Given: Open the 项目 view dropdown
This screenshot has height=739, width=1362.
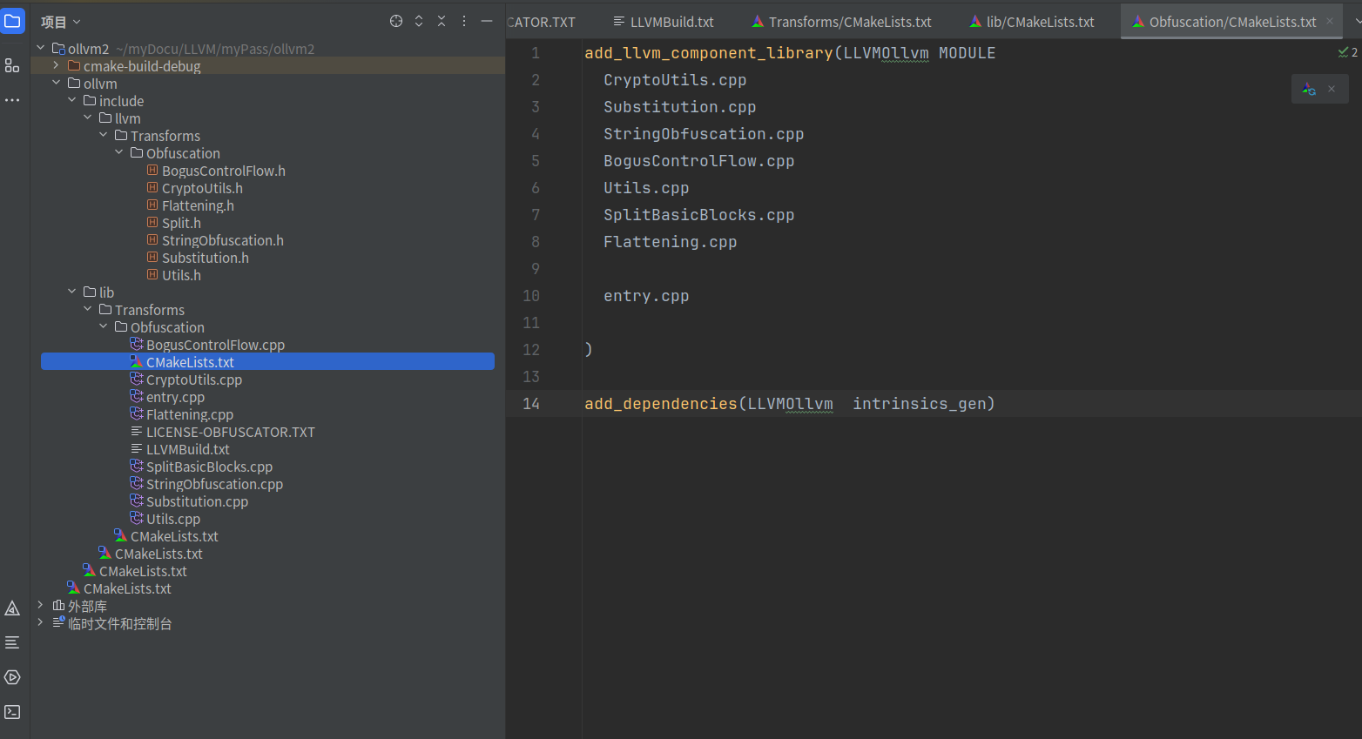Looking at the screenshot, I should [x=61, y=22].
